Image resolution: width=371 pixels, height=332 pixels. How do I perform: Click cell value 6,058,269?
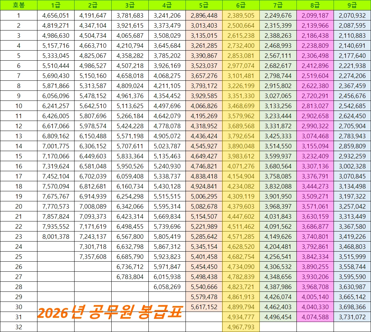(x=167, y=287)
